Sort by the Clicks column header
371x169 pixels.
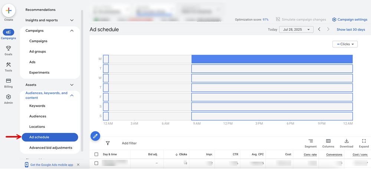[x=183, y=154]
